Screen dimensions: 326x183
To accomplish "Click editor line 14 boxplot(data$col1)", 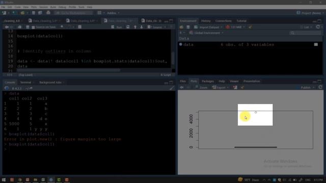I will point(40,36).
